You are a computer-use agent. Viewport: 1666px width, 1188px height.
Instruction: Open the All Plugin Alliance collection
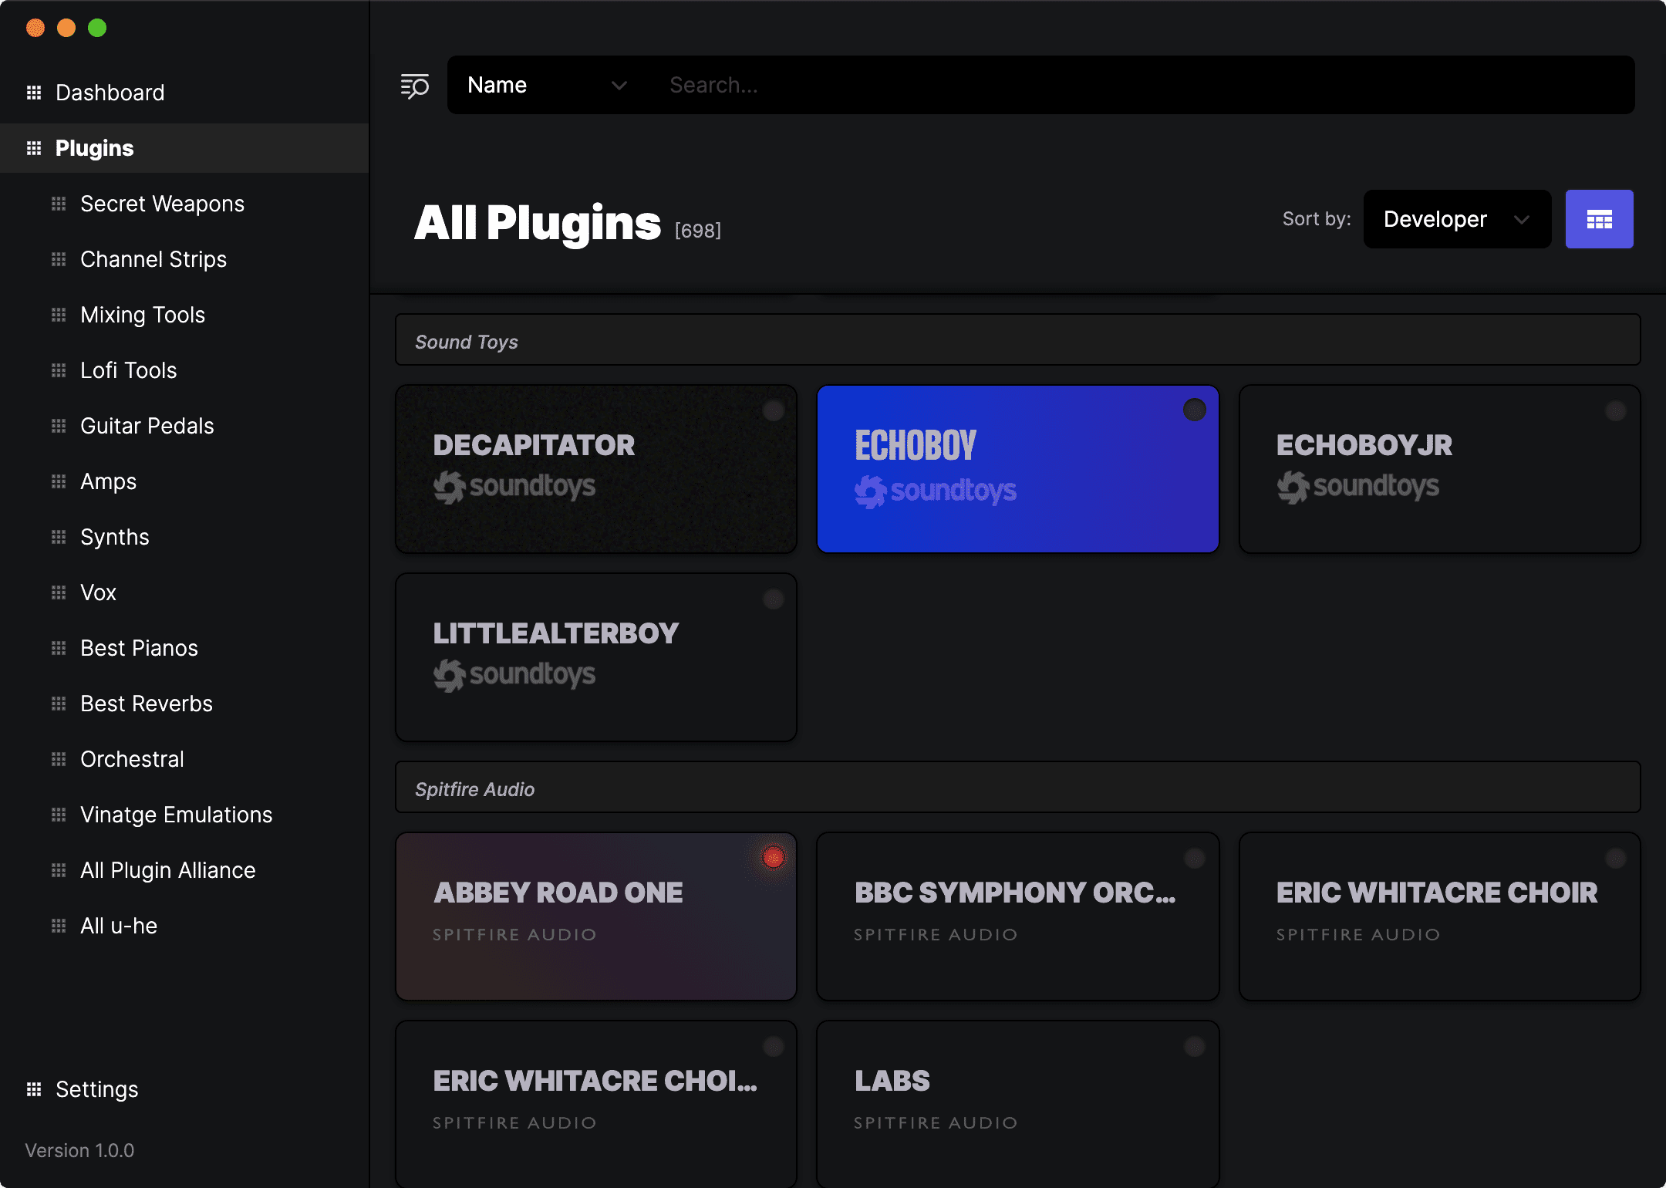click(167, 870)
